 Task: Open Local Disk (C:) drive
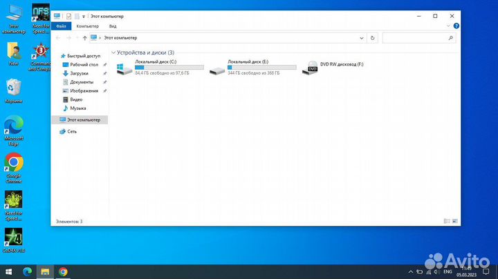[x=160, y=67]
